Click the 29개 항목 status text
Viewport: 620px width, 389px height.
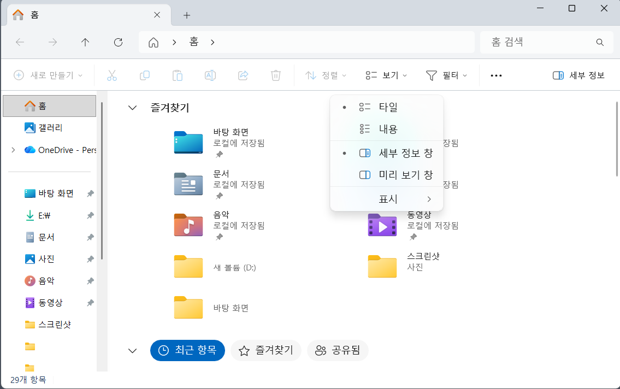[28, 380]
